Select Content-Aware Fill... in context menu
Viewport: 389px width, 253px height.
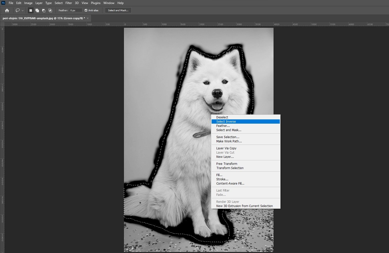[x=230, y=184]
